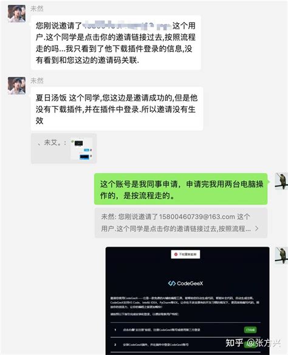The width and height of the screenshot is (288, 355).
Task: Tap 未然's avatar beside the 夏日汤饭 message
Action: (x=16, y=85)
